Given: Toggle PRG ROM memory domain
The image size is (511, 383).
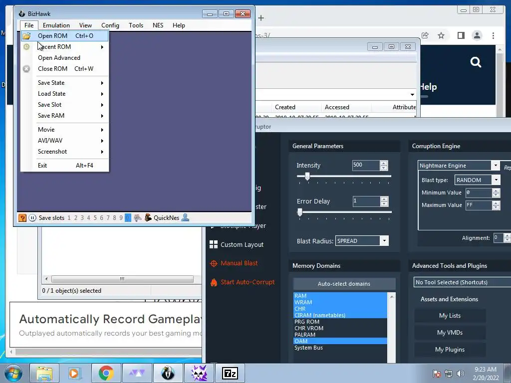Looking at the screenshot, I should 340,322.
